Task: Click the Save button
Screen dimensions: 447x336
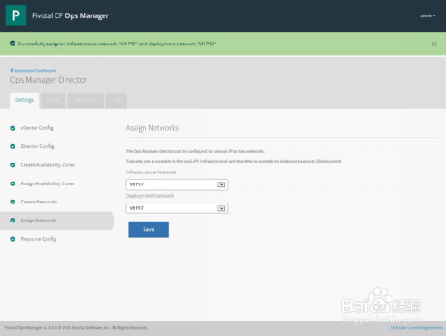Action: [x=148, y=230]
